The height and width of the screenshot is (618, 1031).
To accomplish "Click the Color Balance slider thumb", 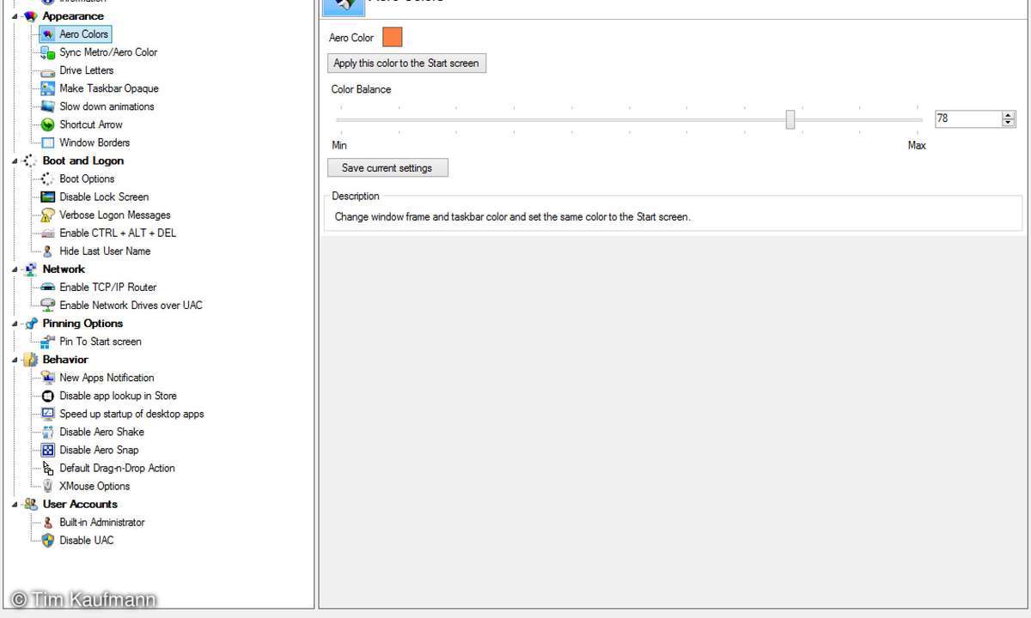I will [790, 119].
